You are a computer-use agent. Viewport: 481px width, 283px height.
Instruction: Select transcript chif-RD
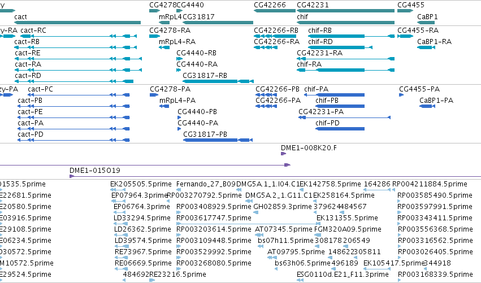(x=340, y=47)
